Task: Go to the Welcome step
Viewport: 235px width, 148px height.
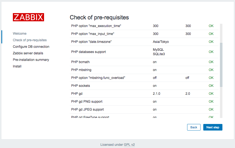Action: pyautogui.click(x=20, y=34)
